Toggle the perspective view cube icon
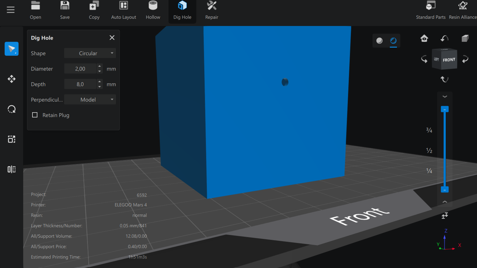 pyautogui.click(x=465, y=38)
